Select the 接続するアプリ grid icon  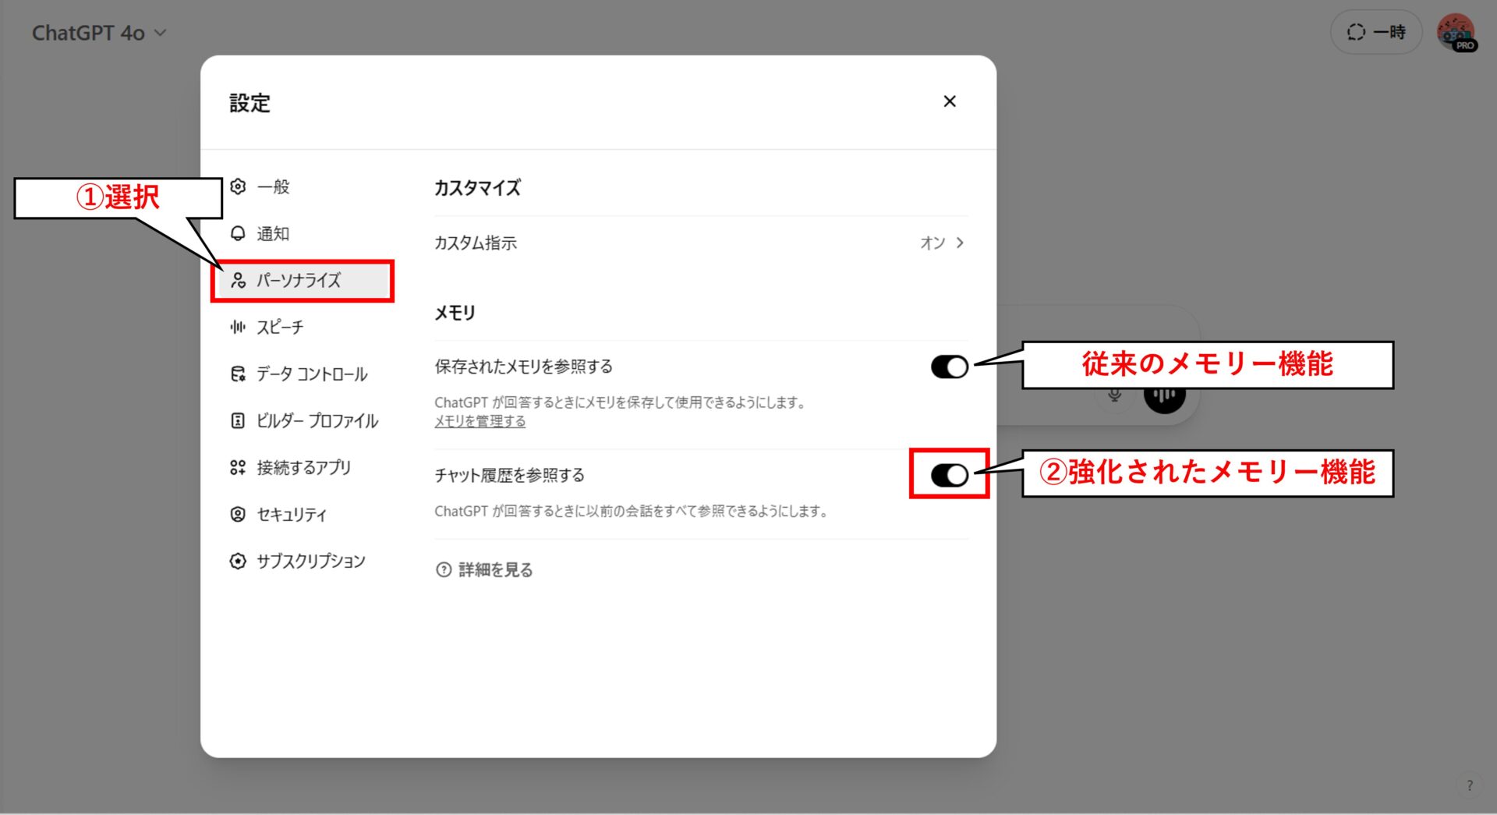238,467
